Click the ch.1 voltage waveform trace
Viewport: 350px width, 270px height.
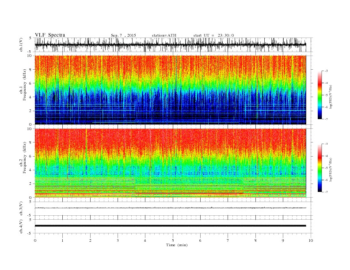[x=170, y=45]
